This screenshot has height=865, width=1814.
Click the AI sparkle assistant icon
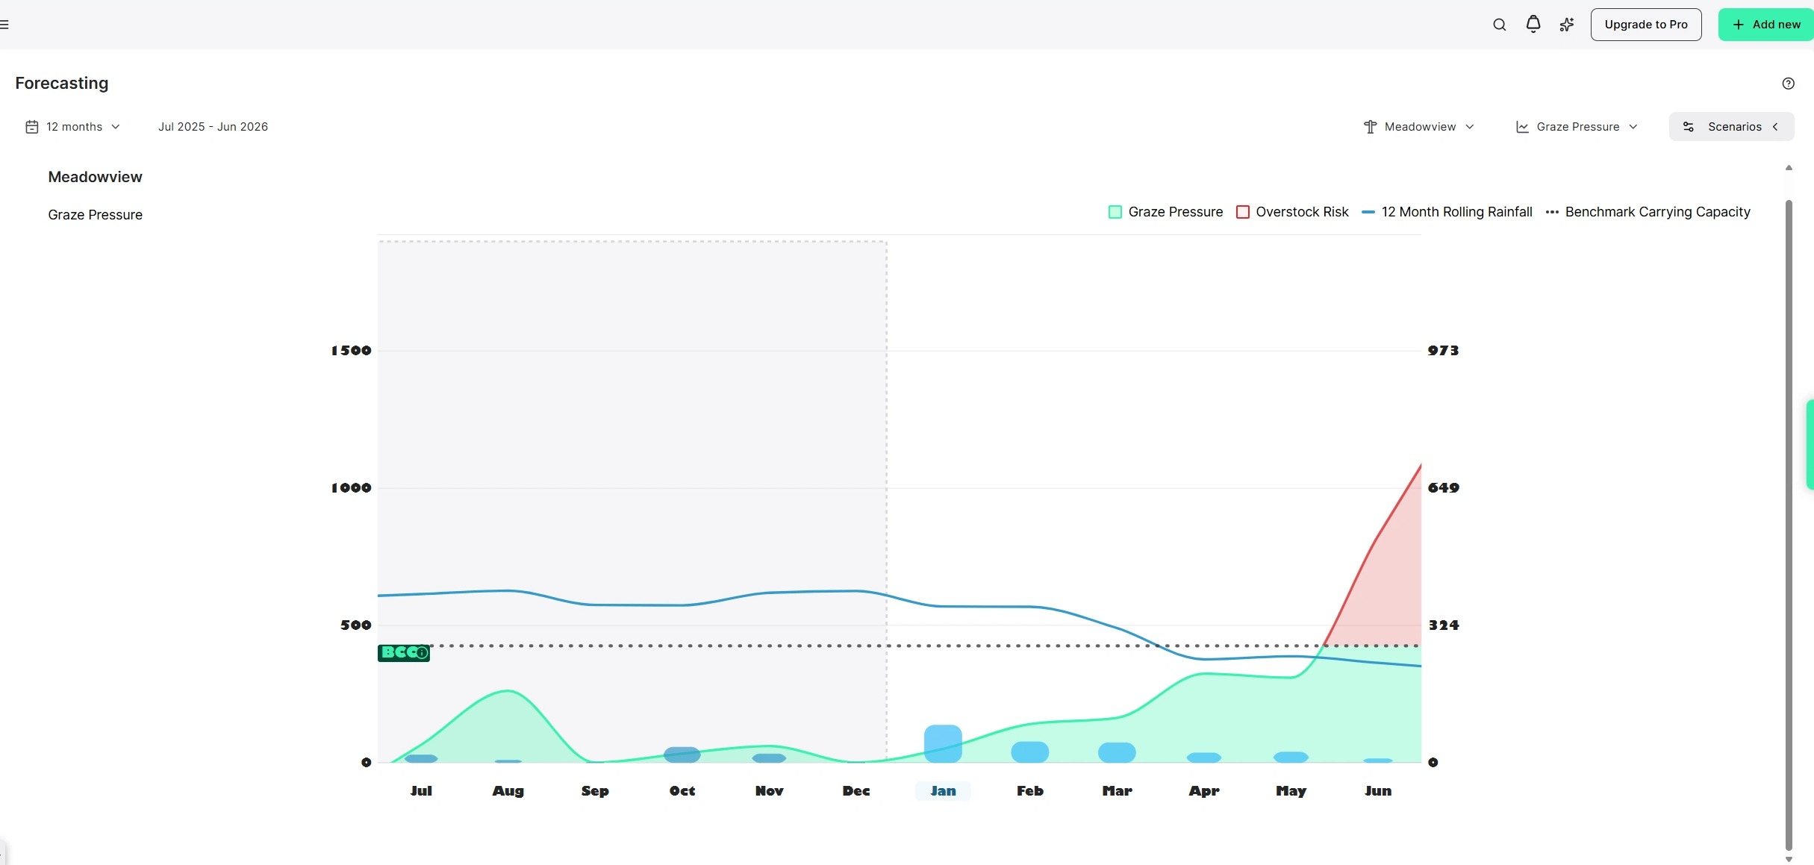(1566, 25)
